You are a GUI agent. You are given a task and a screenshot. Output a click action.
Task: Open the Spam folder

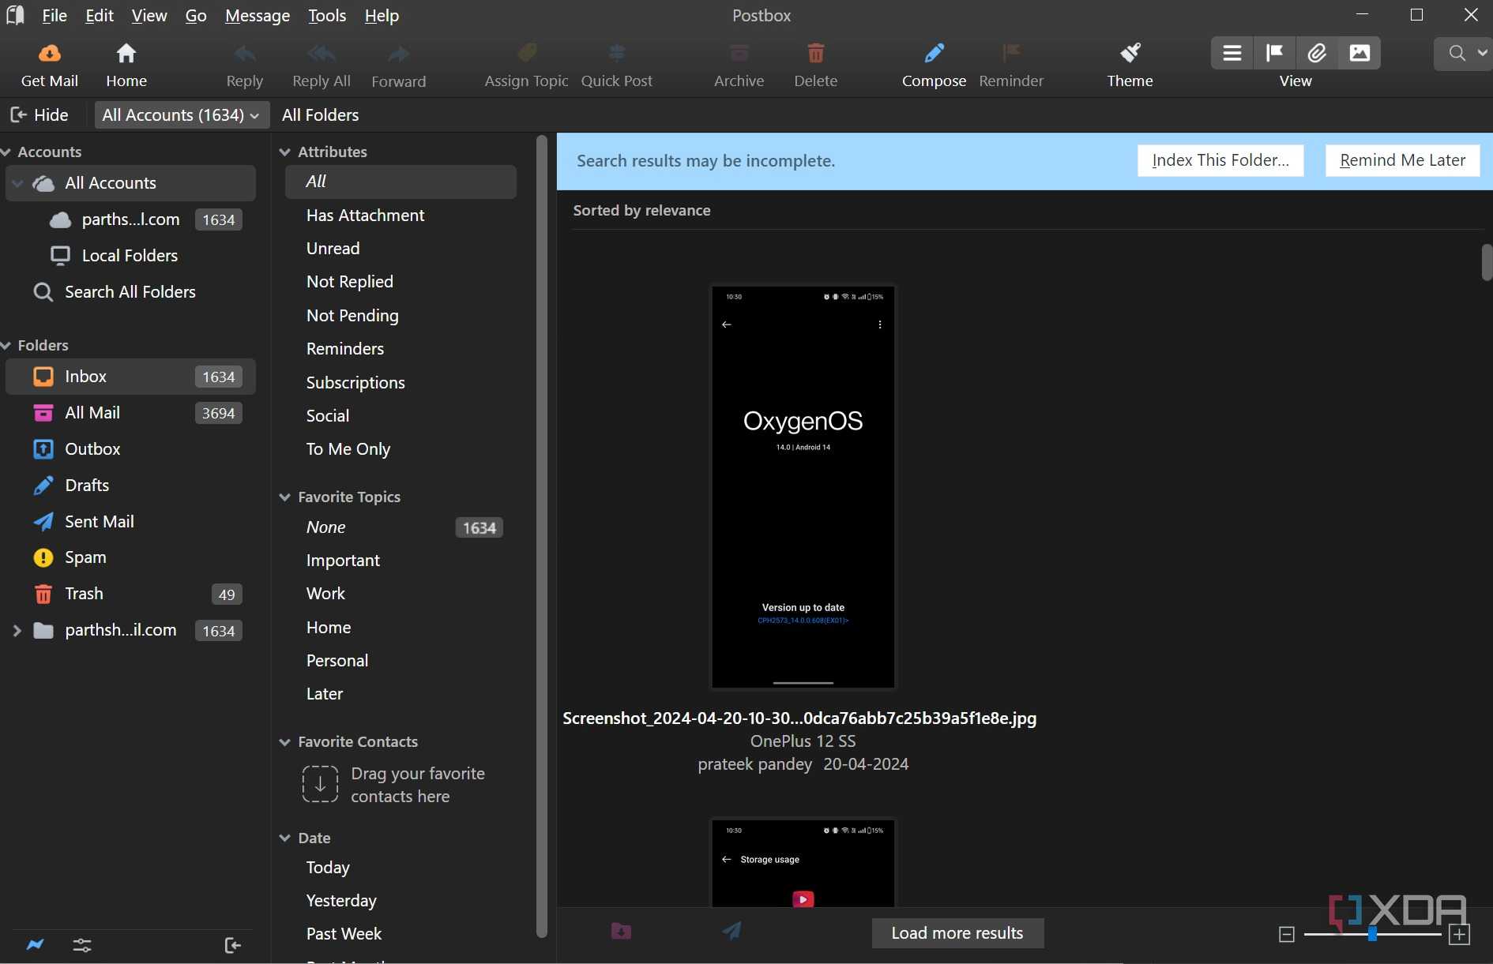click(130, 557)
